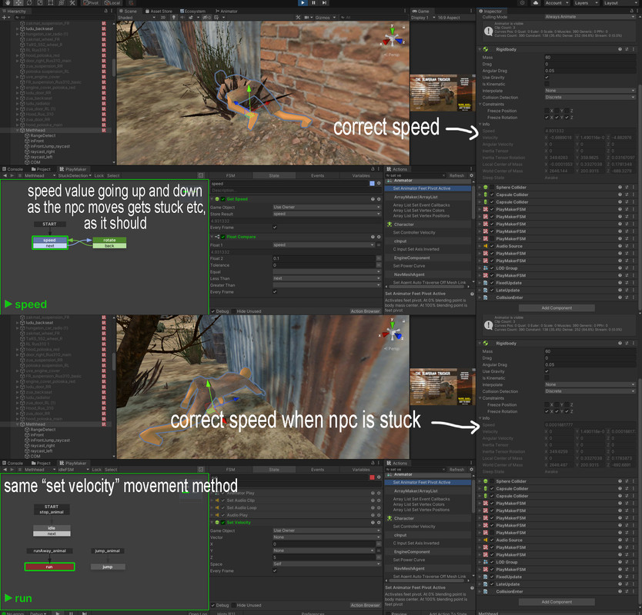The height and width of the screenshot is (615, 642).
Task: Select the red run state node
Action: coord(49,567)
